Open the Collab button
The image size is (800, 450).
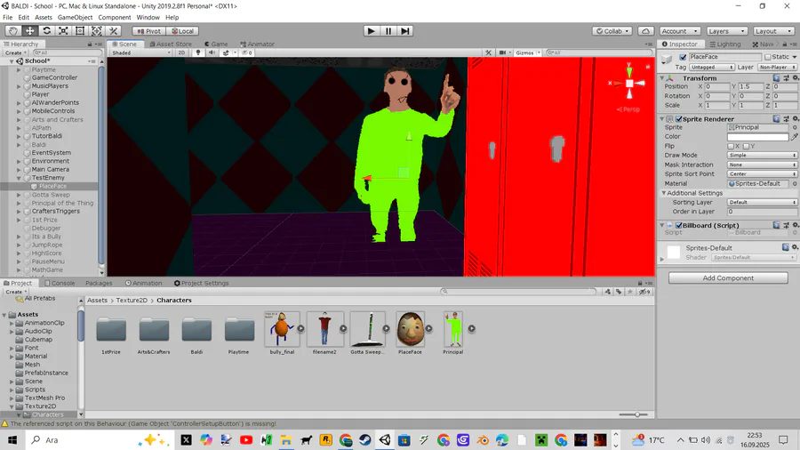612,31
